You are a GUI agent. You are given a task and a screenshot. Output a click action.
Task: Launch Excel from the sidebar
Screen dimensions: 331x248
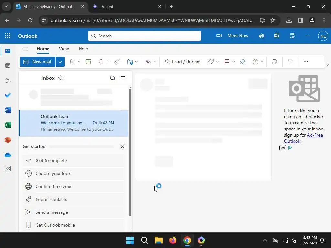coord(8,125)
